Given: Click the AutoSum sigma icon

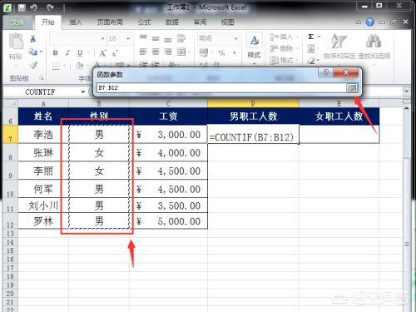Looking at the screenshot, I should pyautogui.click(x=311, y=37).
